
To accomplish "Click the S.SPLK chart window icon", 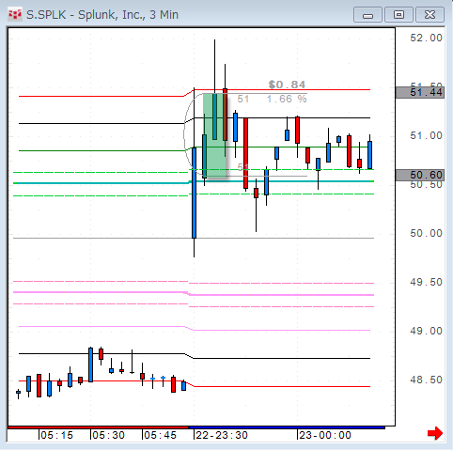I will pyautogui.click(x=15, y=14).
